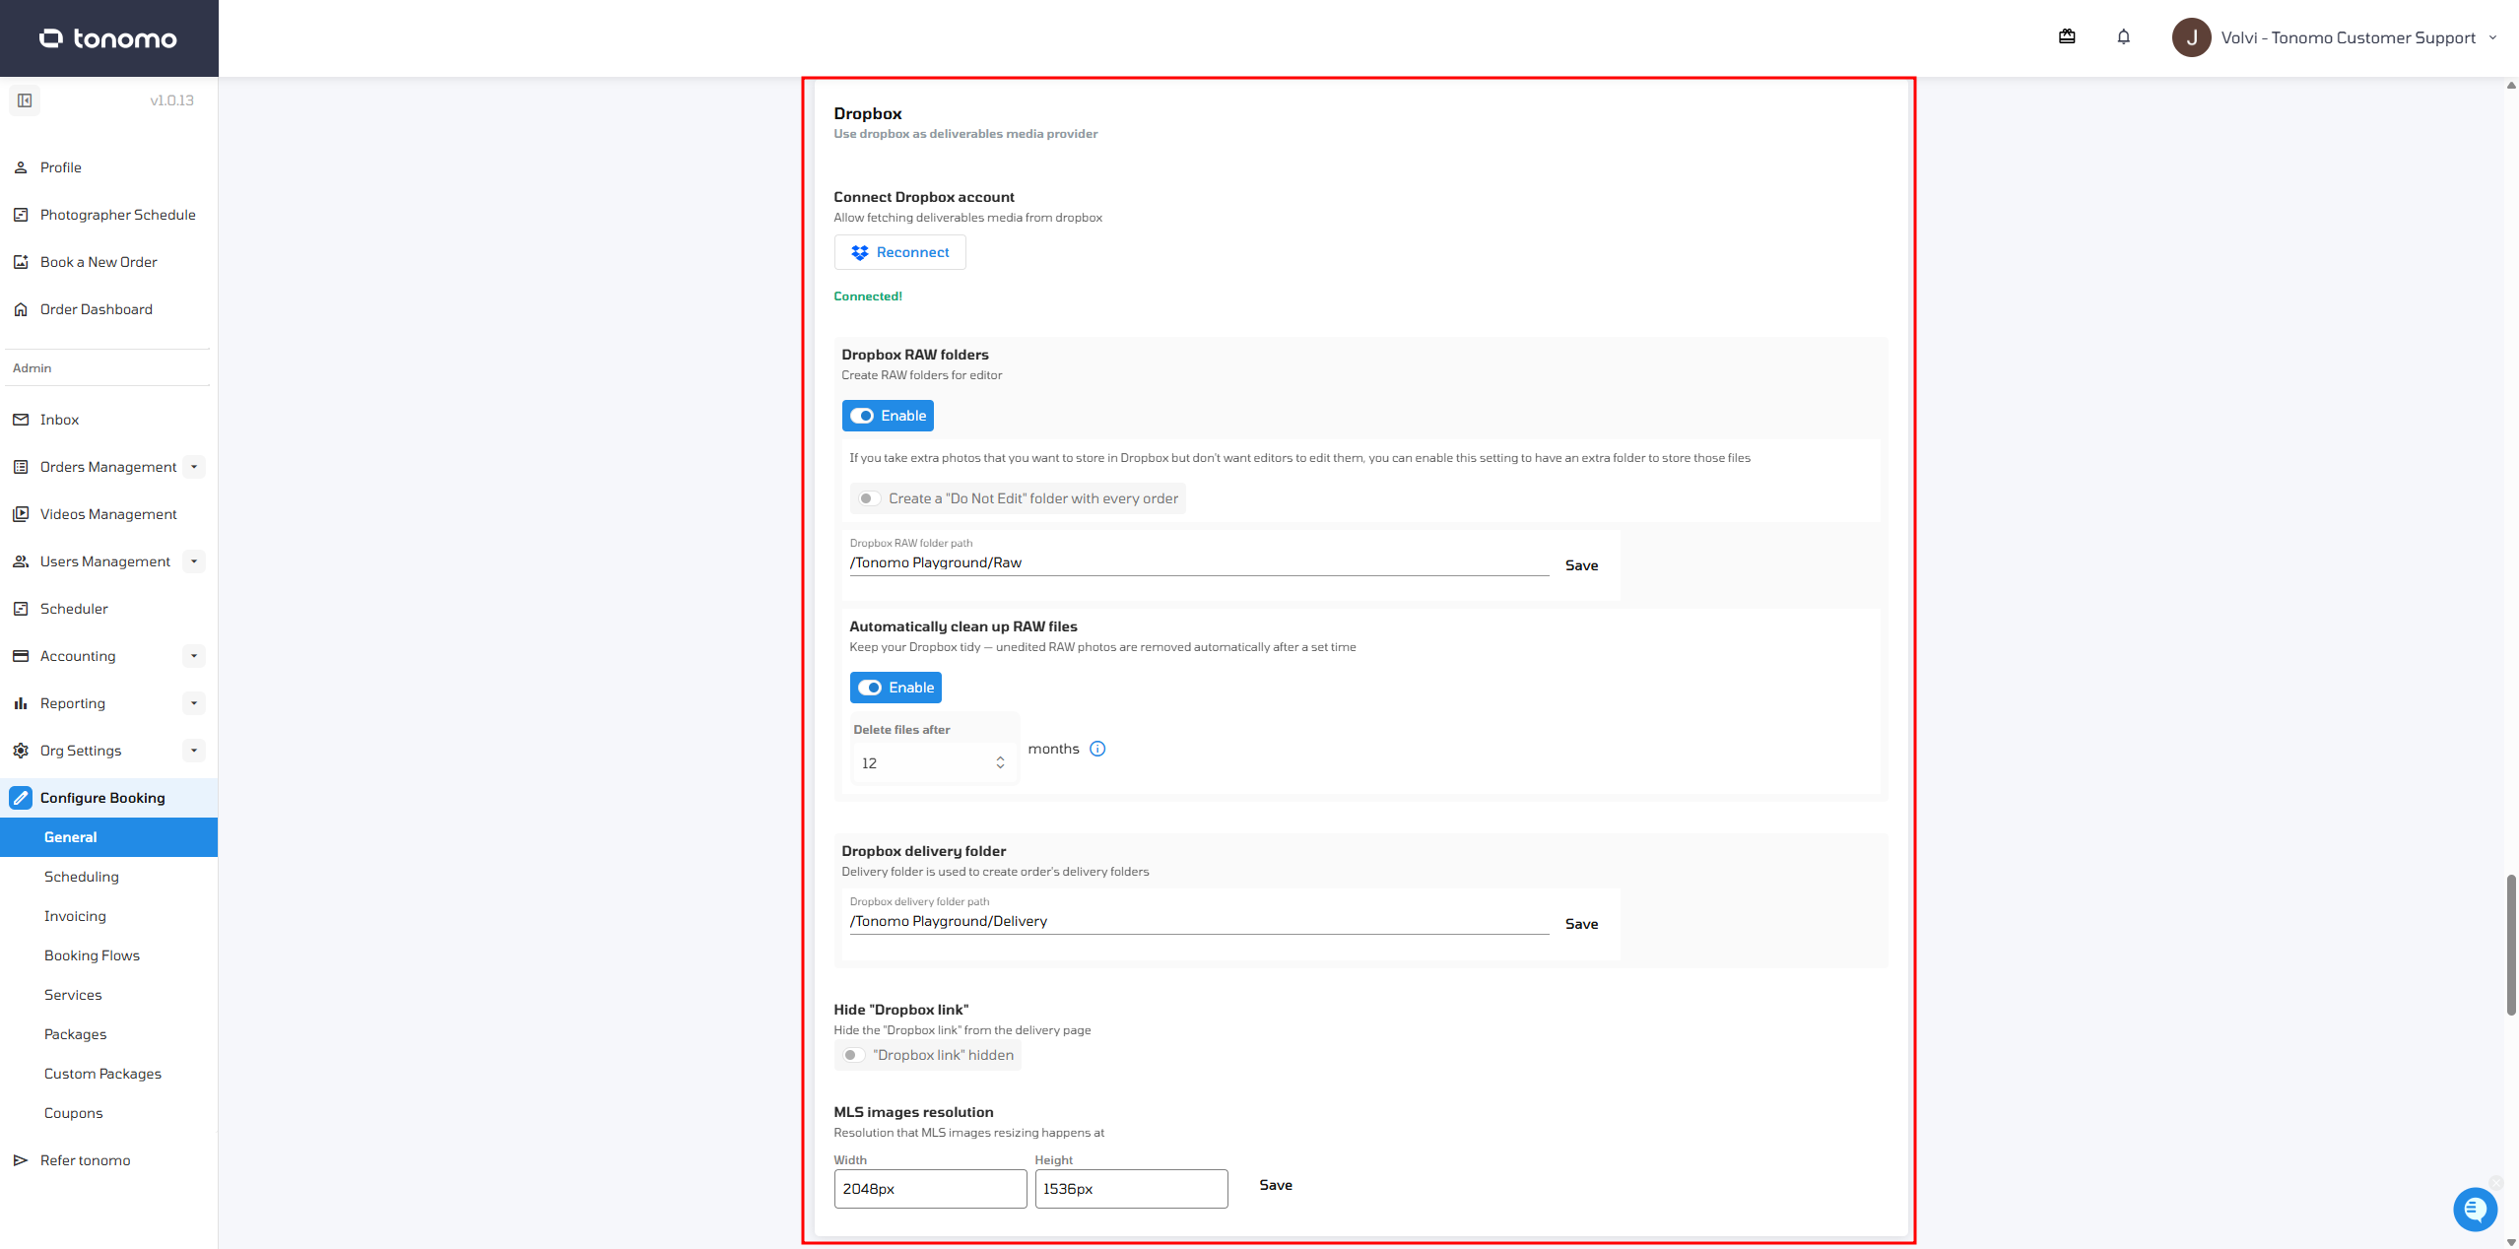The height and width of the screenshot is (1249, 2519).
Task: Toggle the "Do Not Edit" folder switch
Action: pos(867,498)
